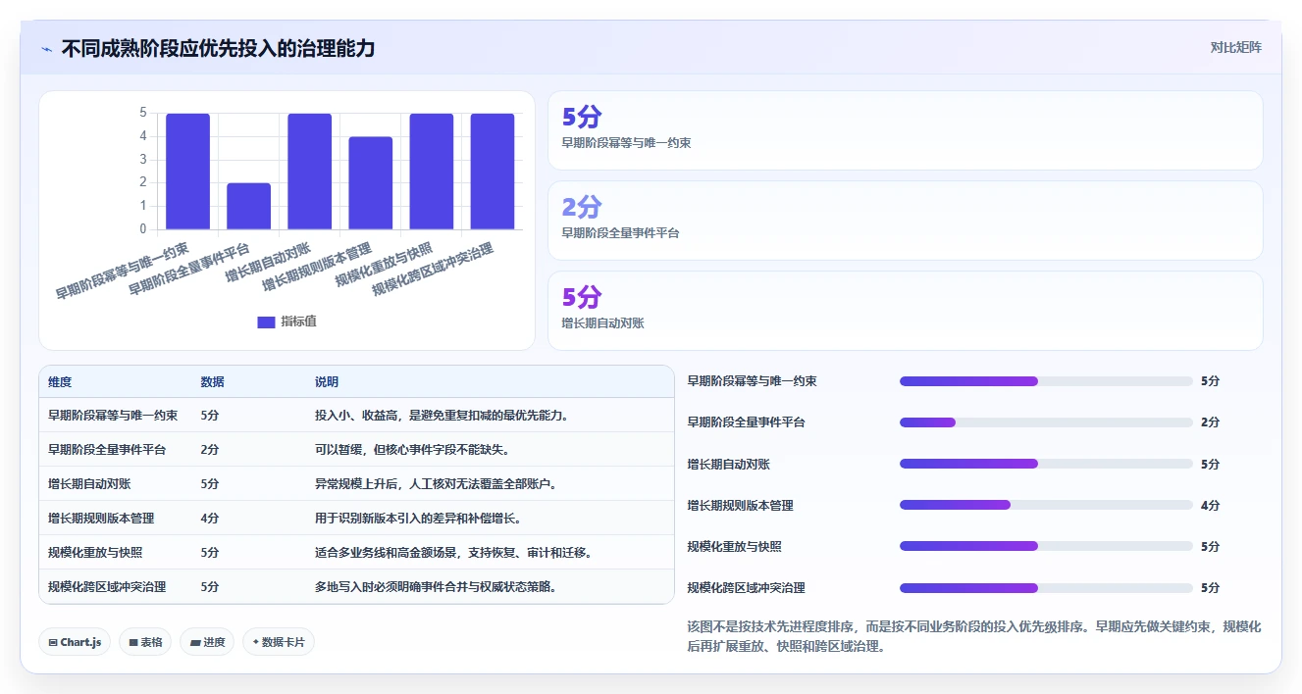Click the title 不同成熟阶段应优先投入的治理能力
Viewport: 1302px width, 694px height.
tap(218, 49)
